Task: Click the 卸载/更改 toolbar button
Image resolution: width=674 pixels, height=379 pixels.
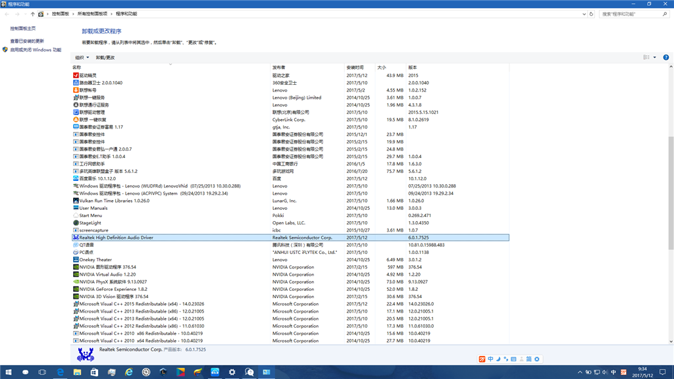Action: pyautogui.click(x=105, y=58)
